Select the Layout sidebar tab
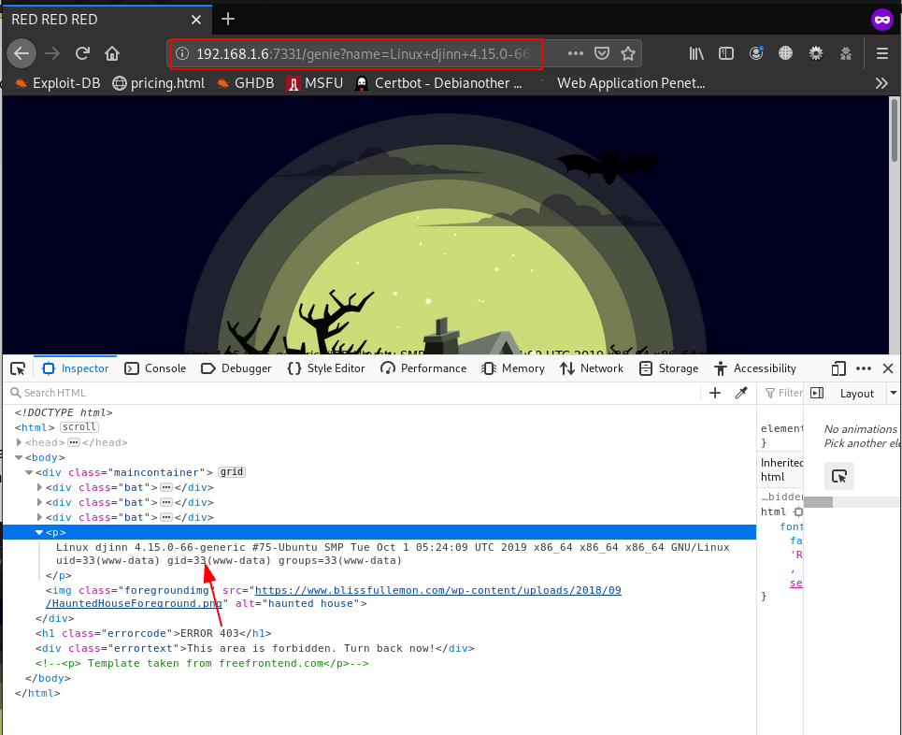The height and width of the screenshot is (735, 902). (856, 394)
